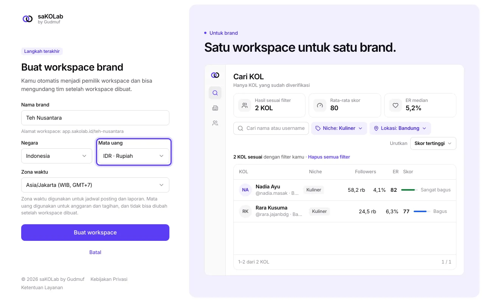Click the map pin icon on Lokasi filter
Viewport: 484px width, 302px height.
click(376, 128)
